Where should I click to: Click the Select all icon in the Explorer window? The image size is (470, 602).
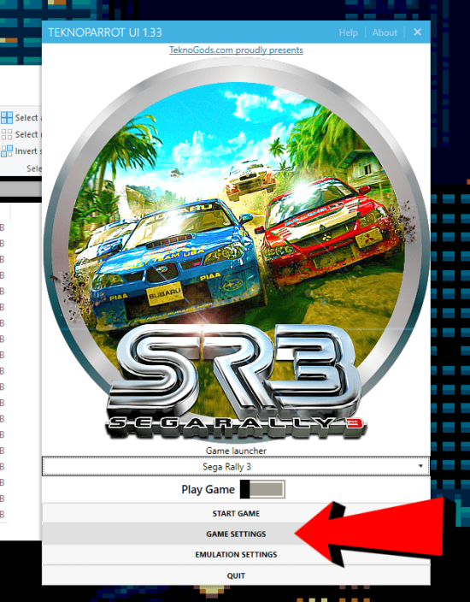[x=7, y=117]
